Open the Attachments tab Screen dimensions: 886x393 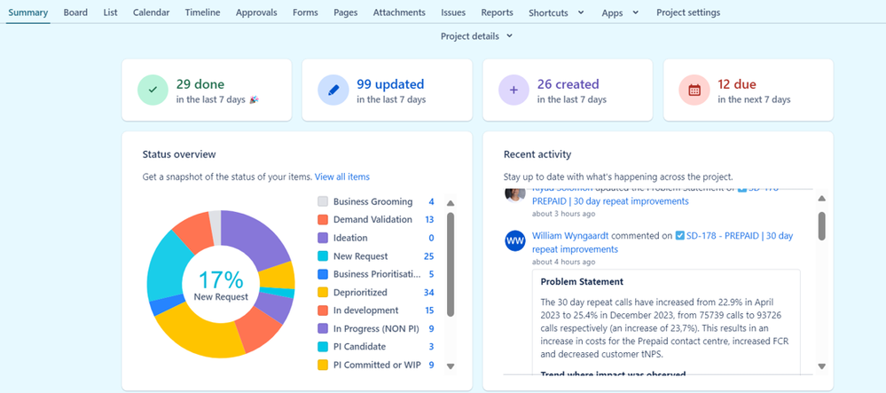pos(399,12)
